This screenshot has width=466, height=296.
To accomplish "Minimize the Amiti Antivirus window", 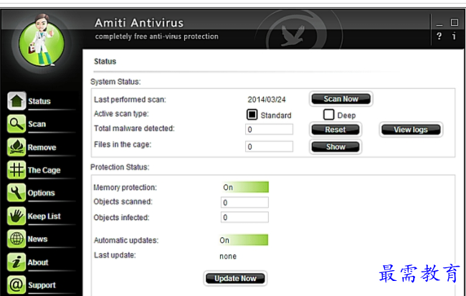I will [x=439, y=24].
